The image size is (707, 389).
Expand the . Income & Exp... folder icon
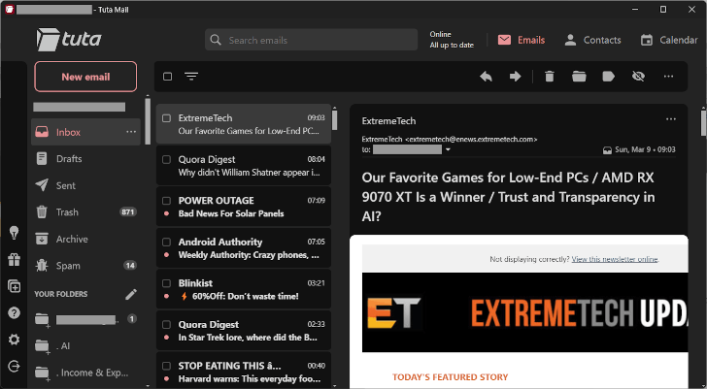(x=43, y=373)
